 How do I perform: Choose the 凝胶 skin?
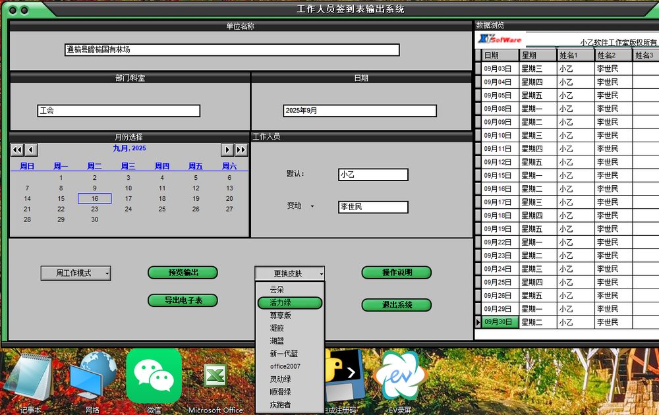coord(290,328)
